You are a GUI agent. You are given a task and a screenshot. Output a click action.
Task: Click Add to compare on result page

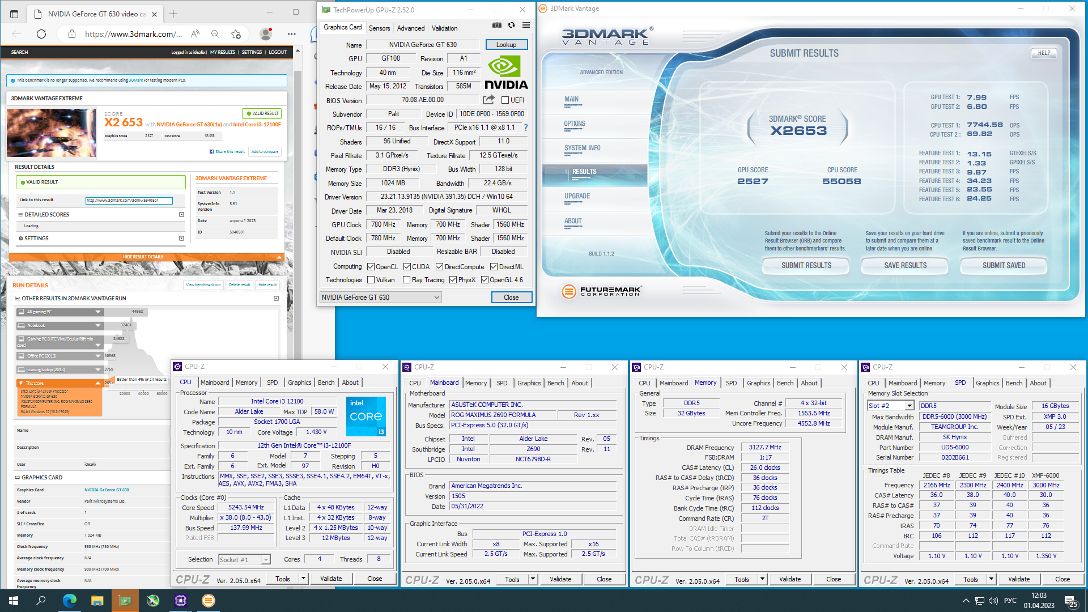(265, 152)
